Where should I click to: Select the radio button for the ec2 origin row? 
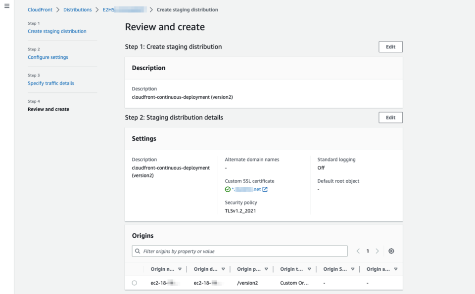coord(134,283)
